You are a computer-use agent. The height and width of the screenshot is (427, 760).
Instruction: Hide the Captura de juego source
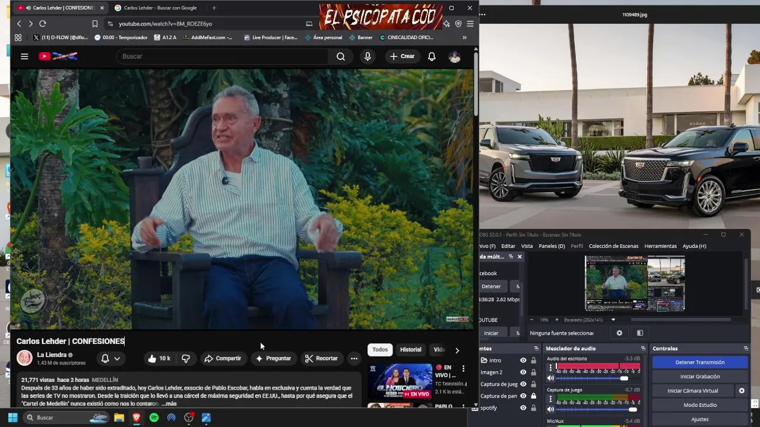pyautogui.click(x=523, y=384)
